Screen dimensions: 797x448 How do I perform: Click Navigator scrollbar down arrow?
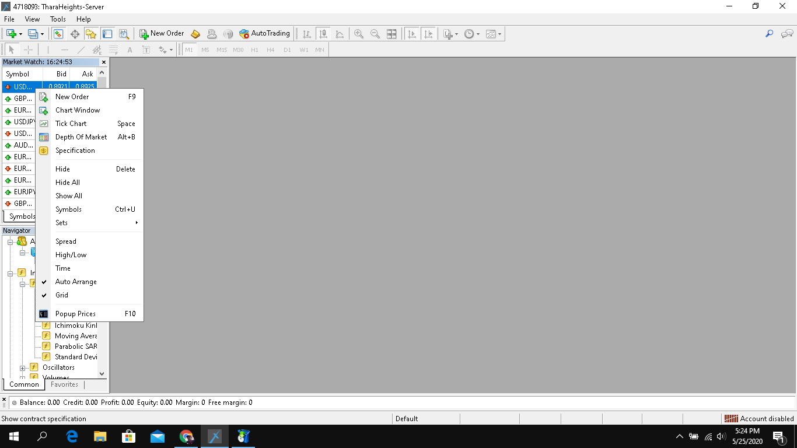(102, 373)
